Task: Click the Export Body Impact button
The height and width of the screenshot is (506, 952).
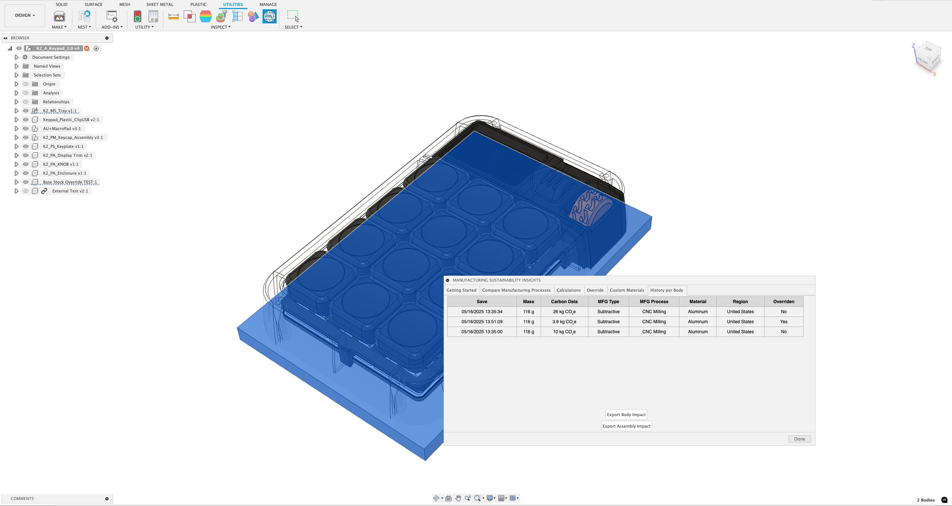Action: point(626,415)
